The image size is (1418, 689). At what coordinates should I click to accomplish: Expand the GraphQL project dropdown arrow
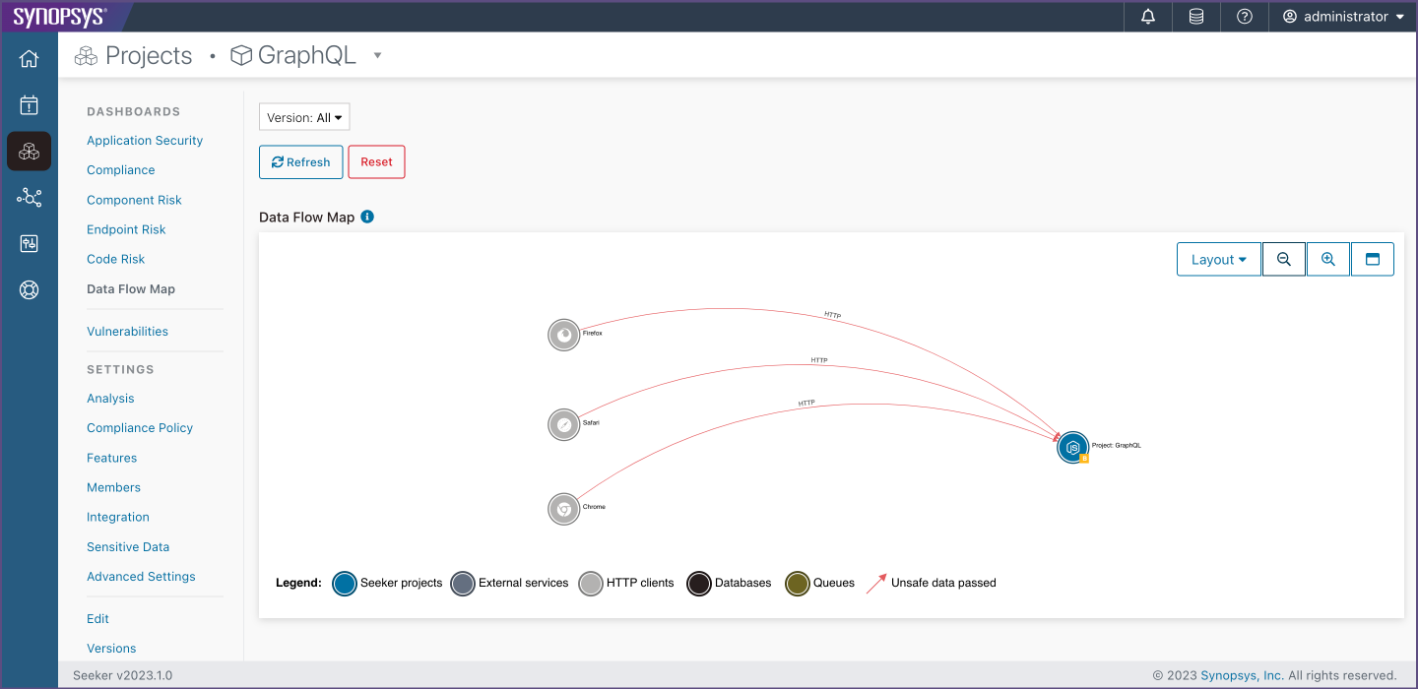[x=377, y=56]
